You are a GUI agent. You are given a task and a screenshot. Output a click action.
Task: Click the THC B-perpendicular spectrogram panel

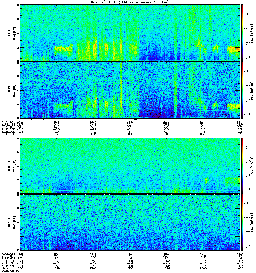coord(130,166)
